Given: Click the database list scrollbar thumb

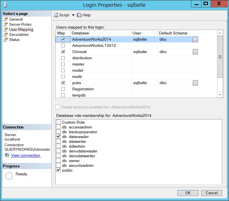Looking at the screenshot, I should [220, 57].
